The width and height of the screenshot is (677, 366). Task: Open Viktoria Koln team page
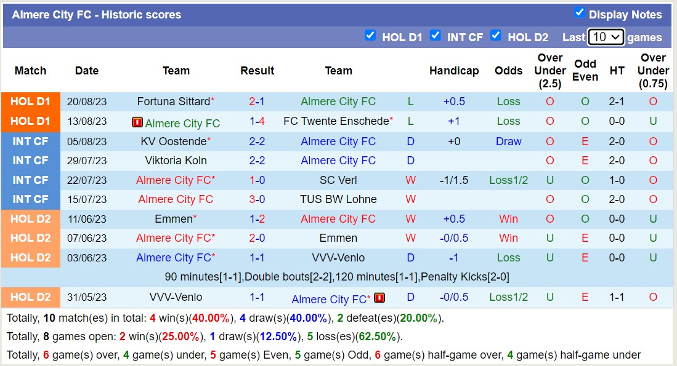pyautogui.click(x=176, y=161)
